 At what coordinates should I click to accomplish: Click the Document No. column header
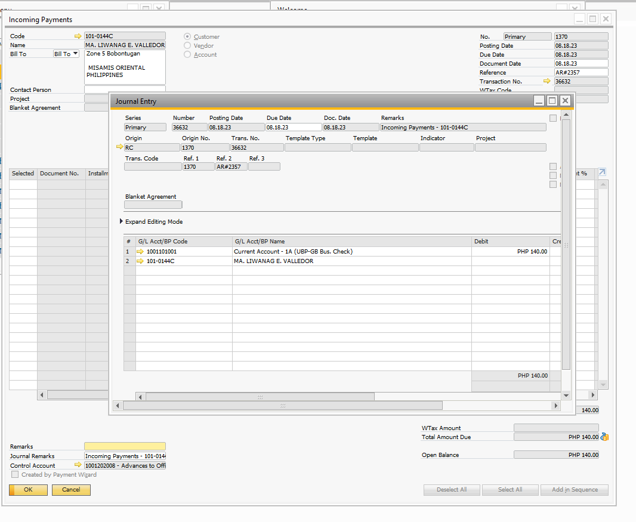pos(61,173)
